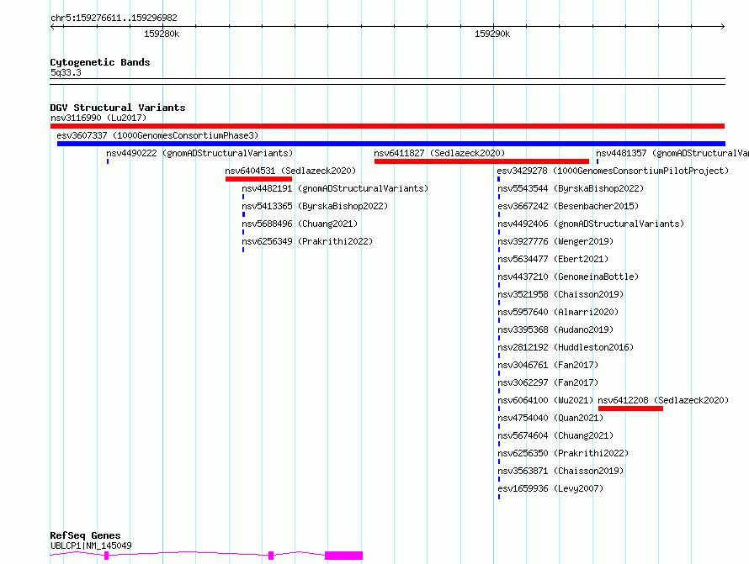Select nsv5674604 (Chuang2021) label
The image size is (749, 564).
click(555, 435)
